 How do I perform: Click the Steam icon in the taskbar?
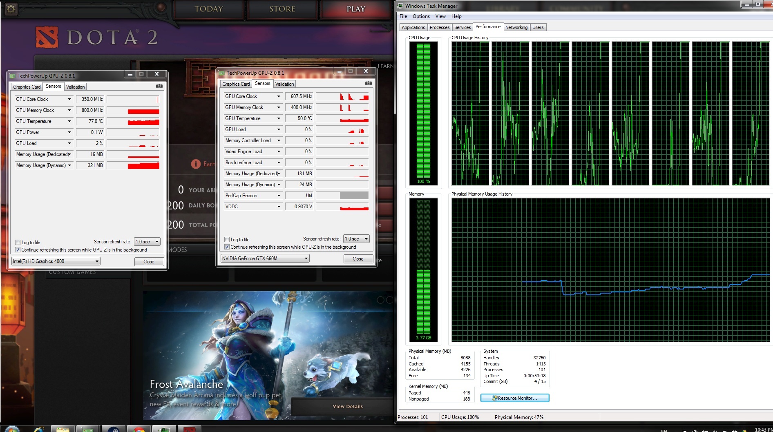(x=113, y=429)
